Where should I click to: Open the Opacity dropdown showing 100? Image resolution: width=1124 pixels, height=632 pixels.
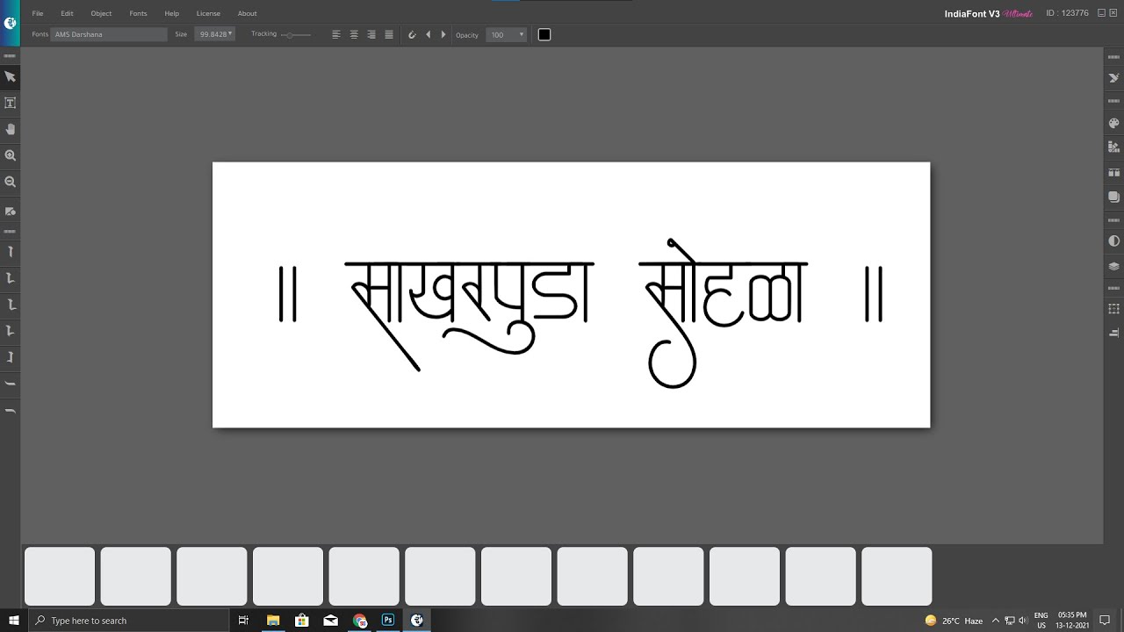508,34
